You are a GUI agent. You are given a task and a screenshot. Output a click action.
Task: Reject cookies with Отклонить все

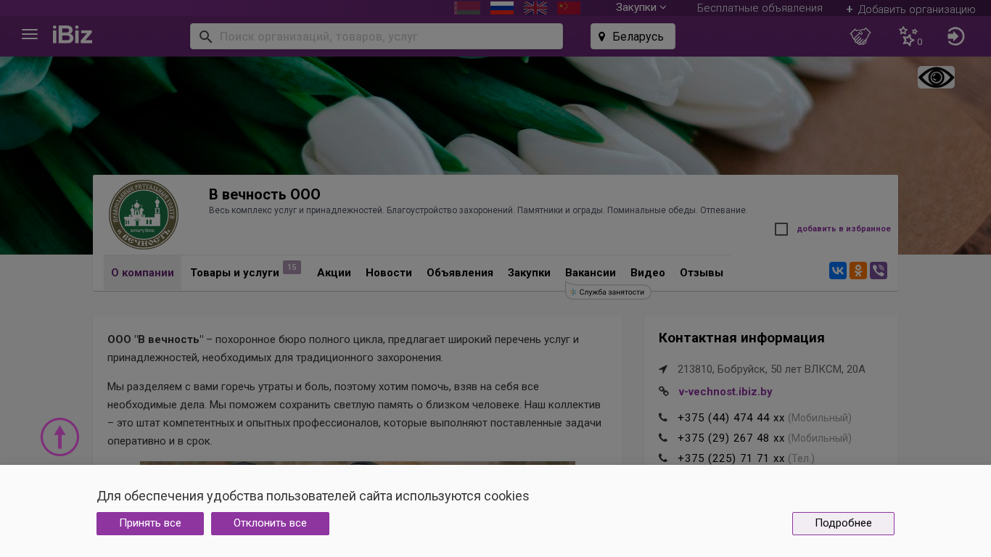point(270,524)
